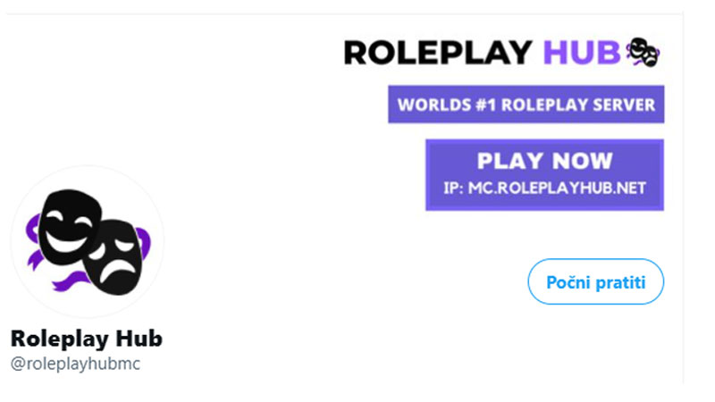The image size is (715, 402).
Task: Click the word SERVER in the purple badge
Action: coord(623,105)
